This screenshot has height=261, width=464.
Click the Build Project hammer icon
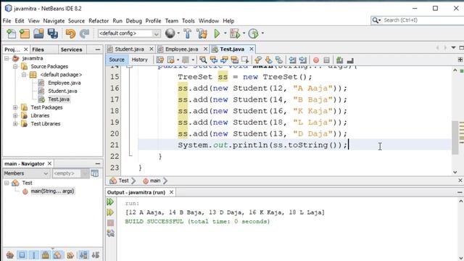point(187,34)
